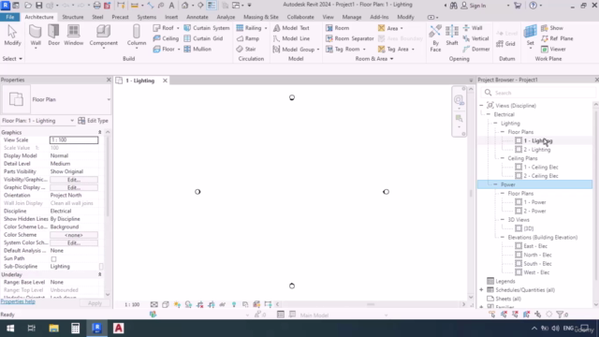Open the Annotate ribbon tab
Screen dimensions: 599x337
tap(197, 17)
